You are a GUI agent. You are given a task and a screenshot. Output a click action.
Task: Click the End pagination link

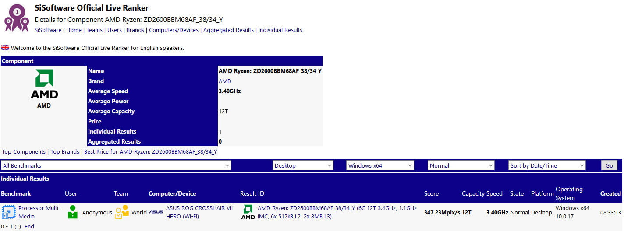click(29, 227)
